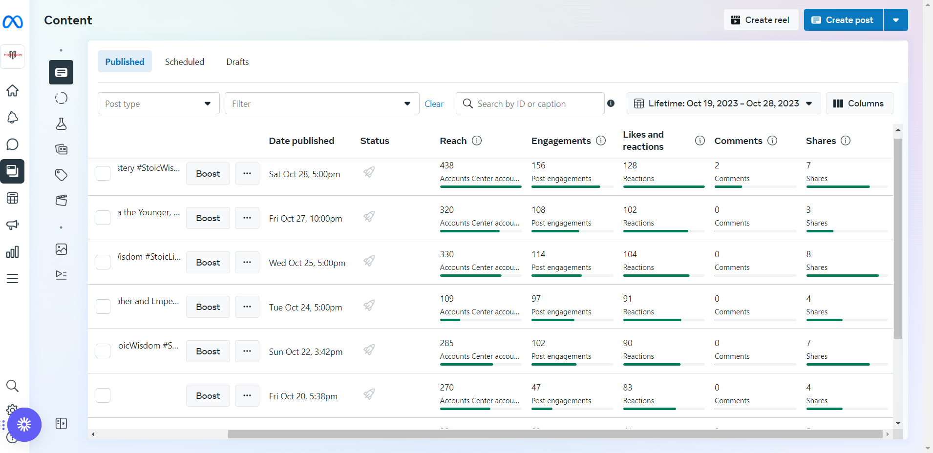Select the Published tab
This screenshot has height=453, width=933.
[125, 62]
